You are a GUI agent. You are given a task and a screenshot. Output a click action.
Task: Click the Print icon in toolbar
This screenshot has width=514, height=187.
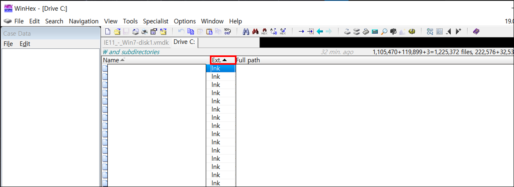144,31
